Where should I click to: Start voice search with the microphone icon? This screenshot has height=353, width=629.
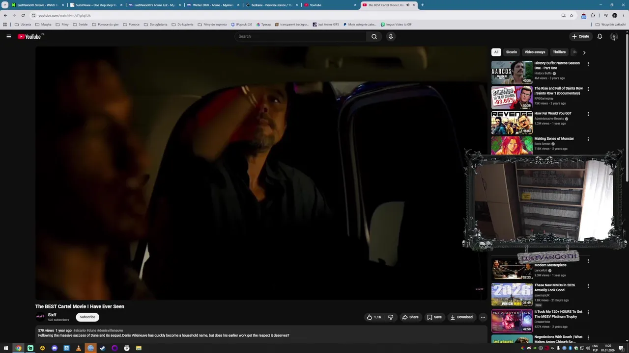[x=391, y=36]
